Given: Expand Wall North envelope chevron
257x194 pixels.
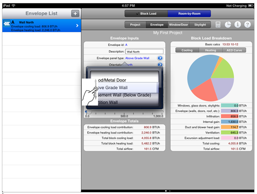Looking at the screenshot, I should [77, 26].
